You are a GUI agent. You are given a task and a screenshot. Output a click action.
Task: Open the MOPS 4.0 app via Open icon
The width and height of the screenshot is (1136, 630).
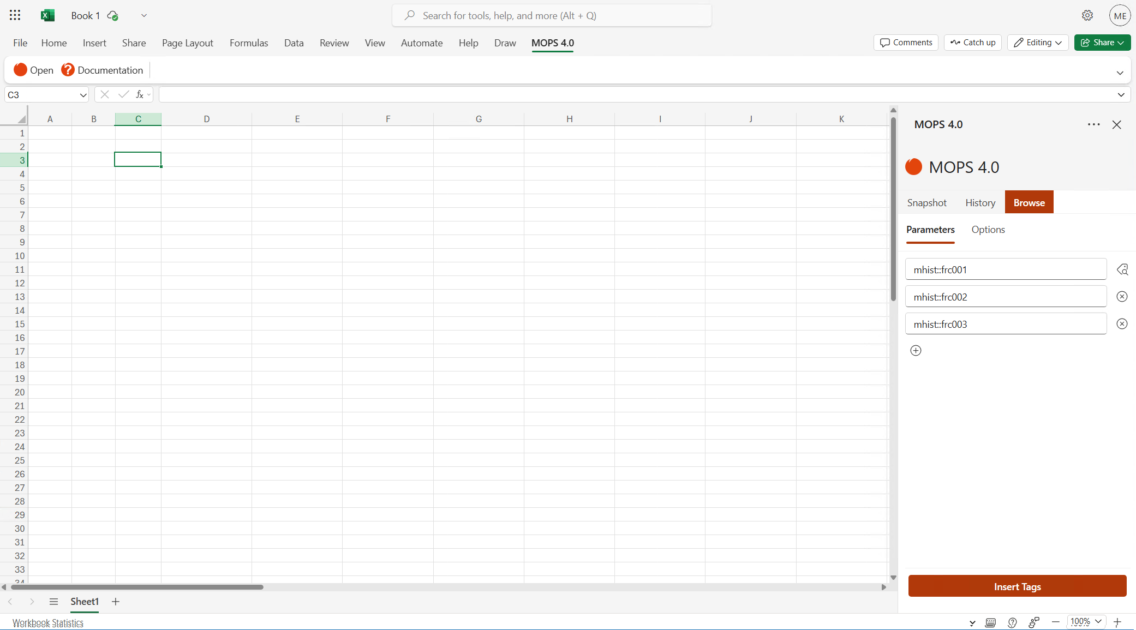pyautogui.click(x=34, y=70)
